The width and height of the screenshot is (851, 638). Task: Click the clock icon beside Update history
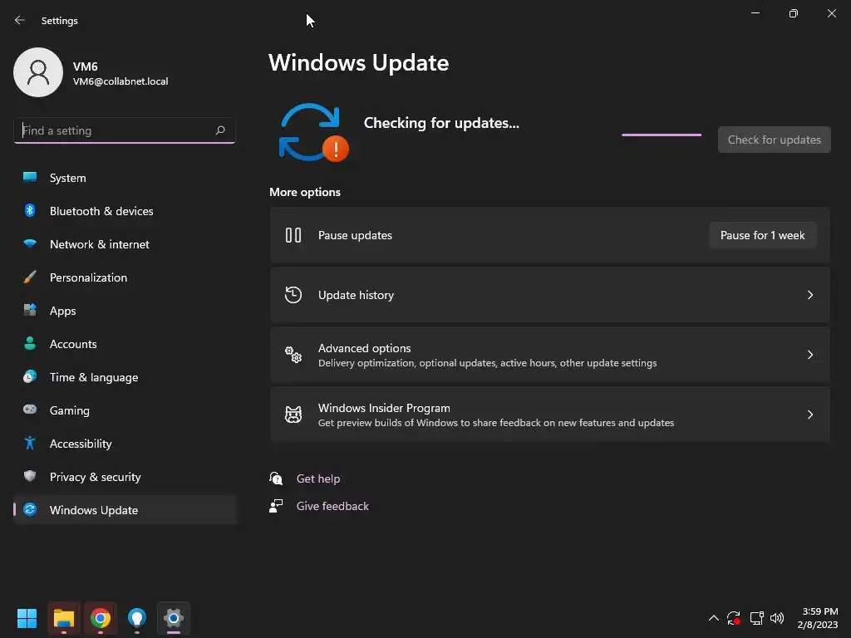pyautogui.click(x=293, y=295)
